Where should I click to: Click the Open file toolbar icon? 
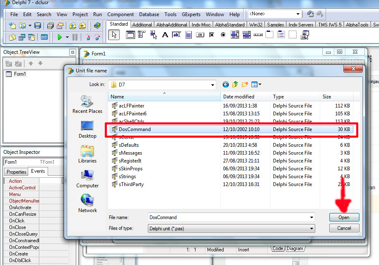pos(22,26)
